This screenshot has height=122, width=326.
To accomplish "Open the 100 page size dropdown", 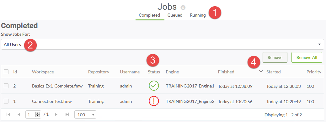I will click(x=85, y=114).
